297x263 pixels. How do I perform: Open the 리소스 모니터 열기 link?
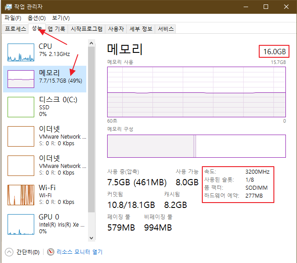coord(79,252)
